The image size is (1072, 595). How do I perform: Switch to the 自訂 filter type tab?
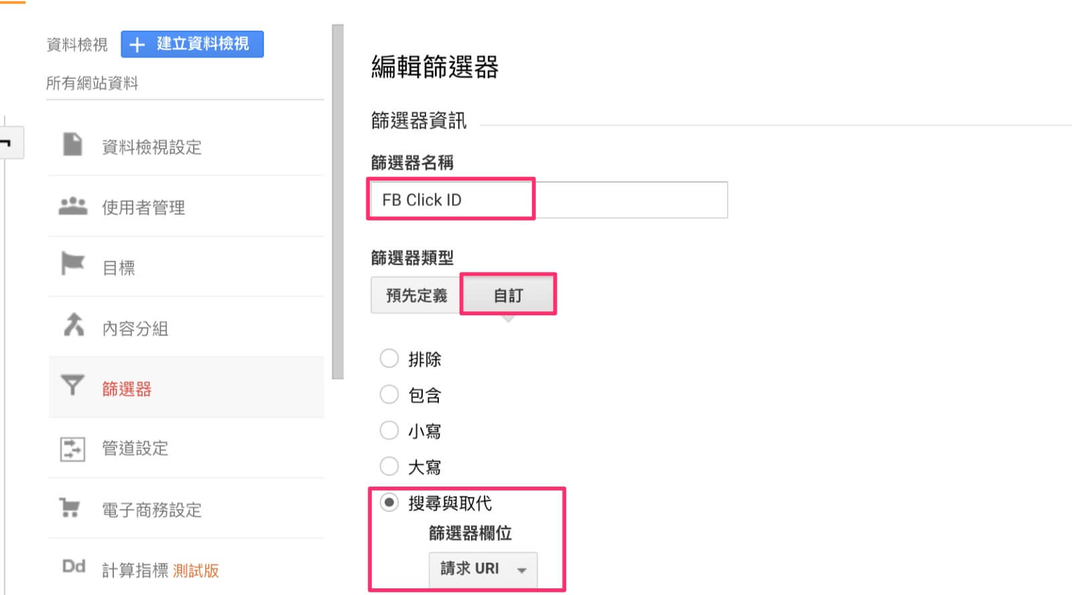point(508,295)
